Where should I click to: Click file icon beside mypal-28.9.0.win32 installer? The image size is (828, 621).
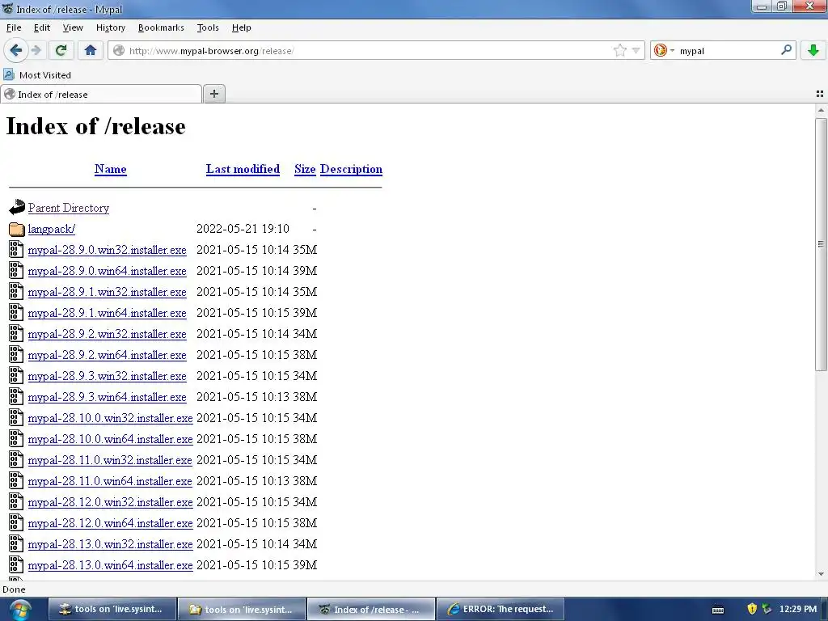[16, 249]
